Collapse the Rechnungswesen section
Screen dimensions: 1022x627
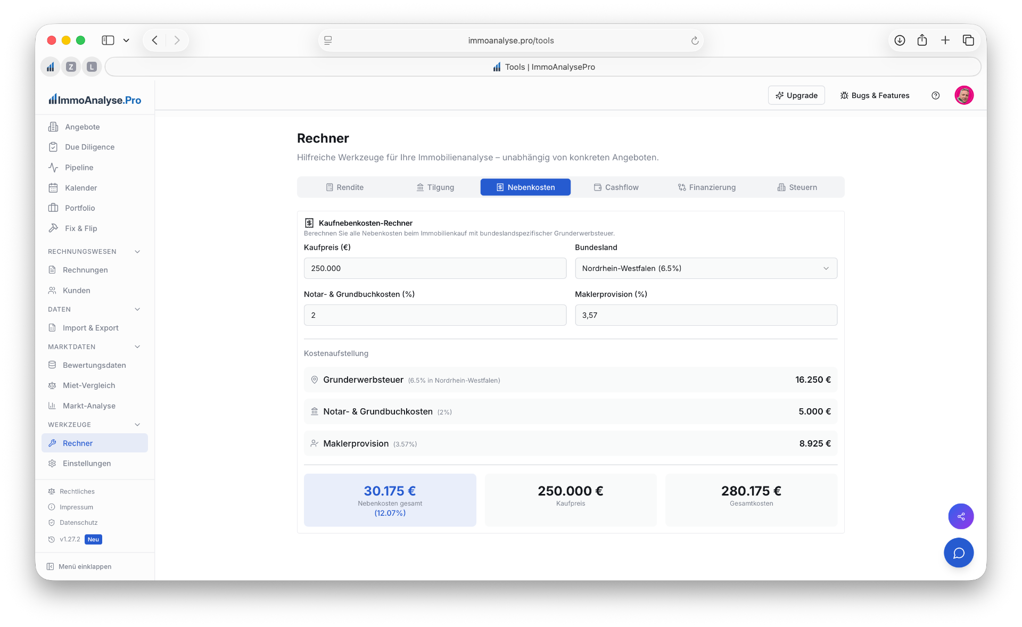(x=137, y=252)
